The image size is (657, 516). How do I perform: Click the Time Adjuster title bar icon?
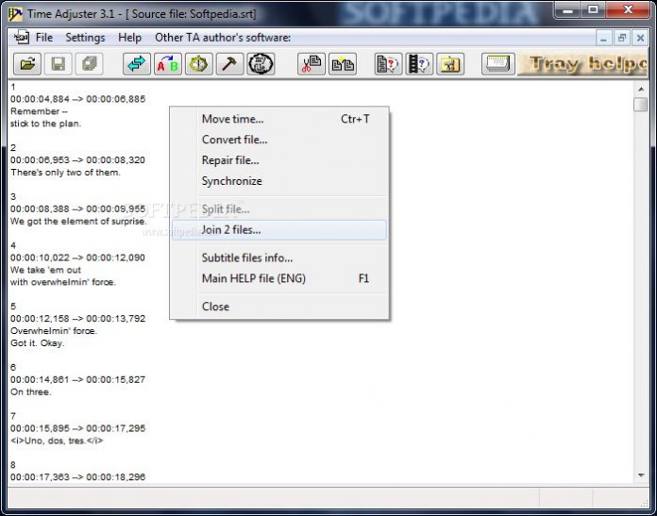(15, 14)
